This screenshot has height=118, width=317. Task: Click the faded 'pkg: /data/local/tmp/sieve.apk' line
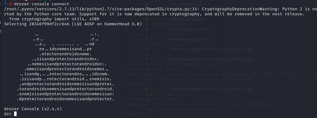click(x=182, y=109)
